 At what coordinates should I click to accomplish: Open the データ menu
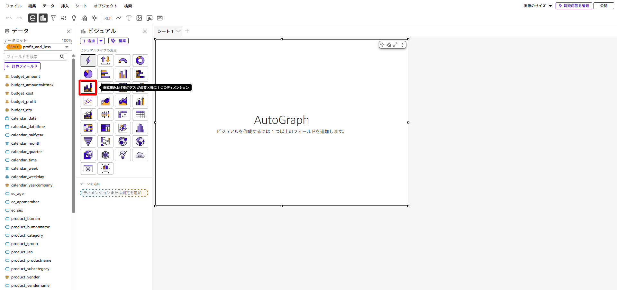tap(48, 6)
